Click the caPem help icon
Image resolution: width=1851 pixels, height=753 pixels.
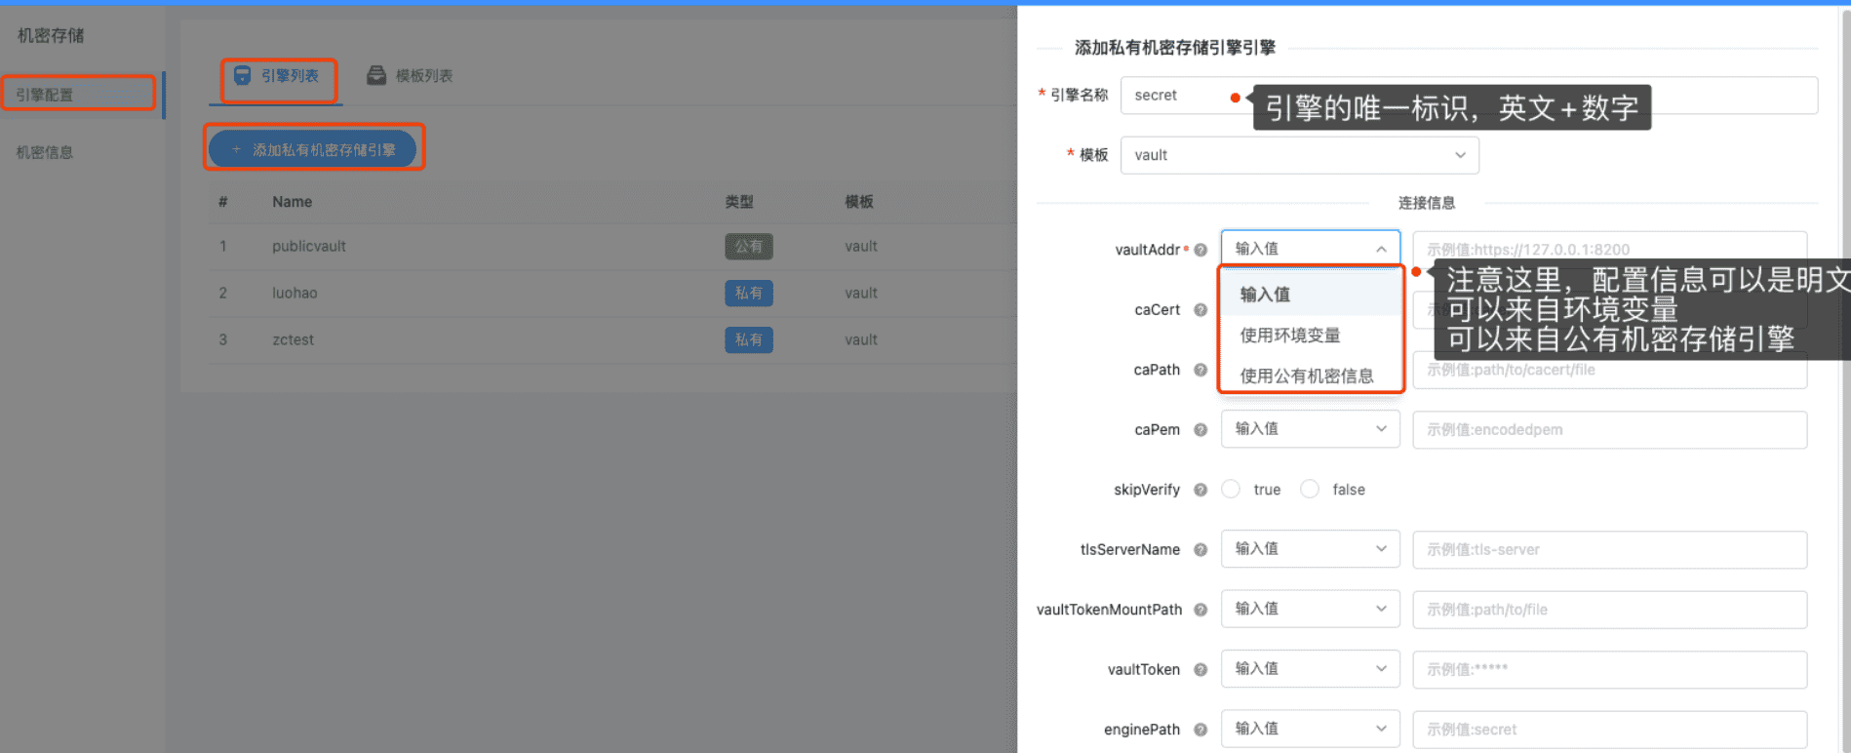pos(1201,430)
